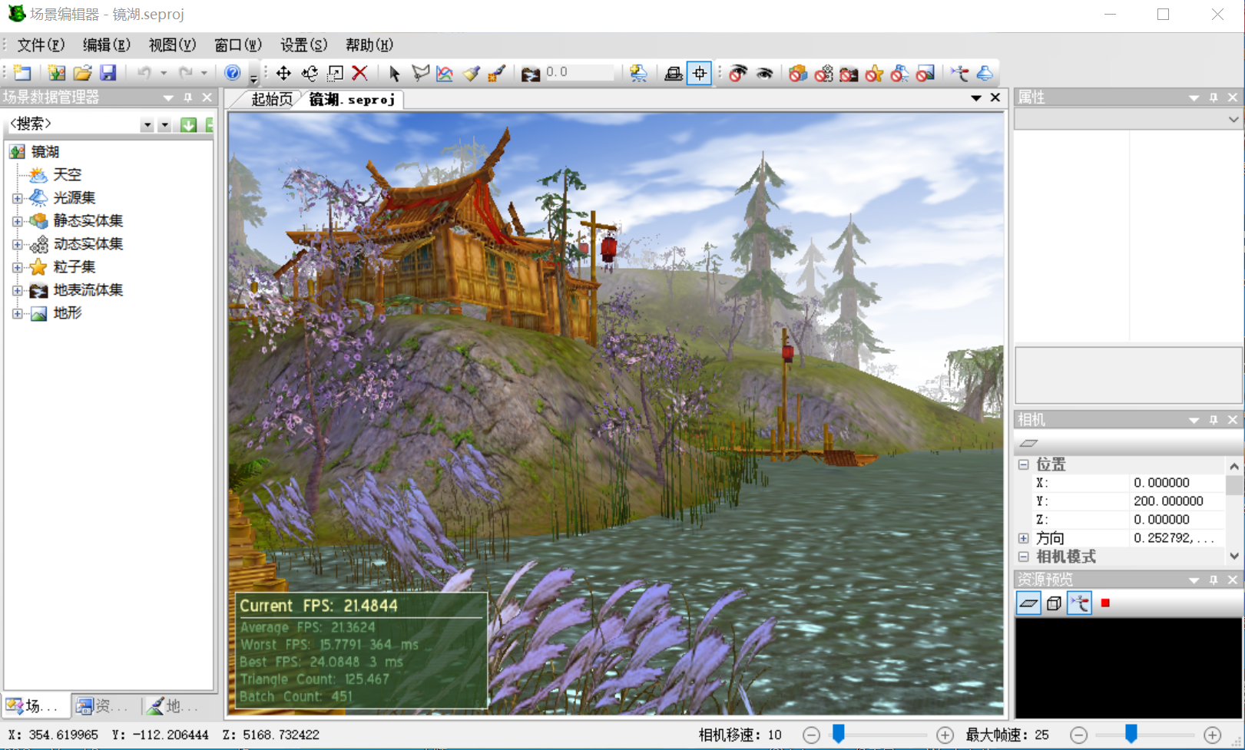Click the light source add icon
1245x750 pixels.
point(638,73)
